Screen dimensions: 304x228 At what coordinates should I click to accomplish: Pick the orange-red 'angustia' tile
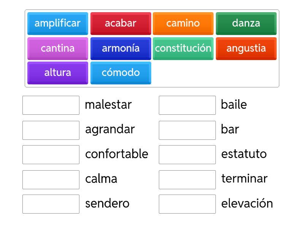[x=246, y=48]
